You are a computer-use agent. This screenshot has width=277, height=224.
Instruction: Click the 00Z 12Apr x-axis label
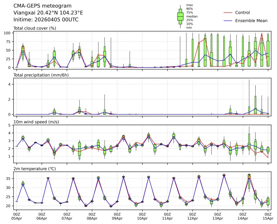pos(192,216)
